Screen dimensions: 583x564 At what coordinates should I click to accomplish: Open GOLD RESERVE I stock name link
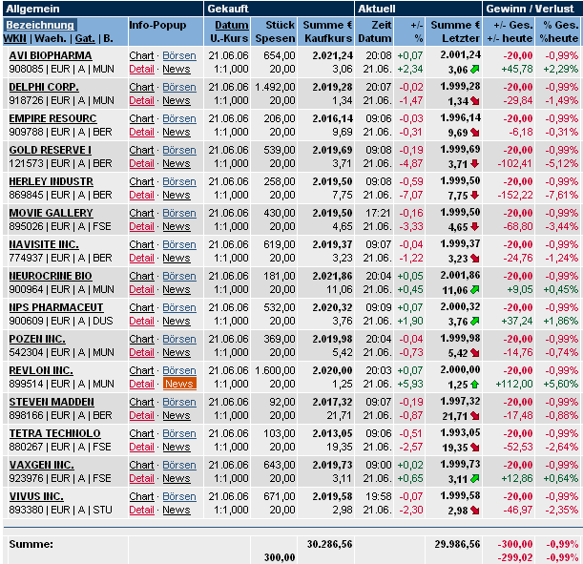click(51, 150)
